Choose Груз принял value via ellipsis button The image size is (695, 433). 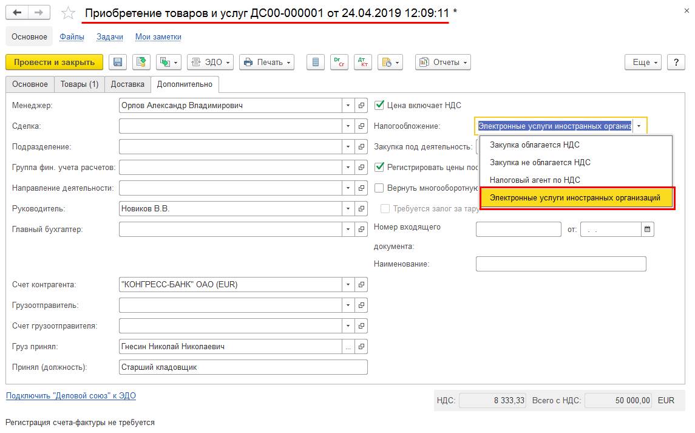[348, 347]
